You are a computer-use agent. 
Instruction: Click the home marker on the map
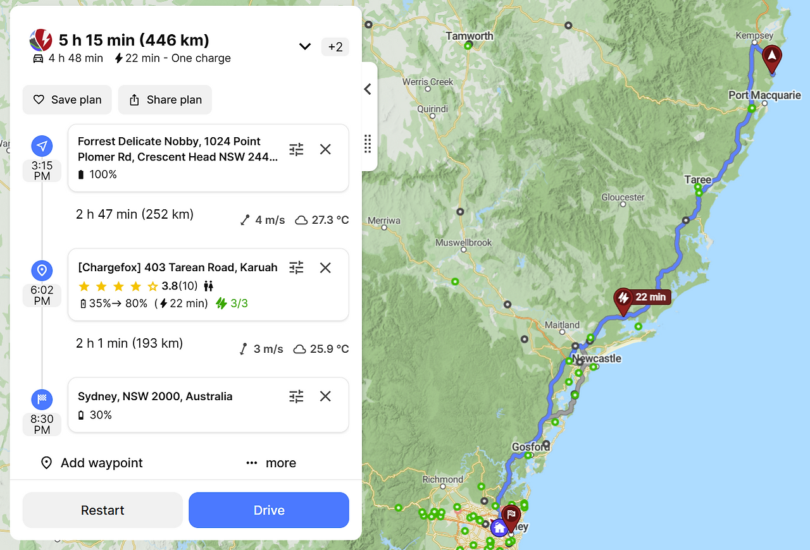(x=499, y=527)
